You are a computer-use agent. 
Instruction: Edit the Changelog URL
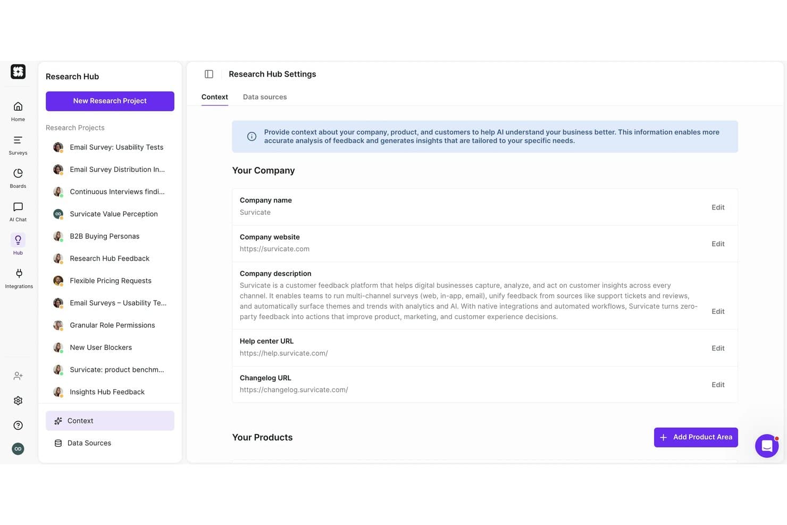point(718,385)
